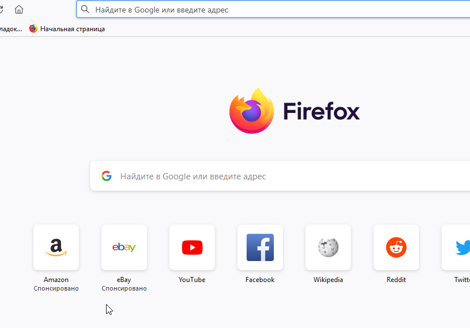Open the YouTube shortcut tile

192,247
